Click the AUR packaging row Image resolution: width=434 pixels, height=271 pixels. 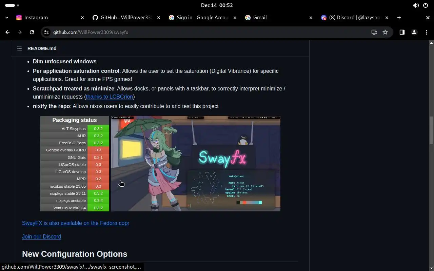tap(75, 136)
